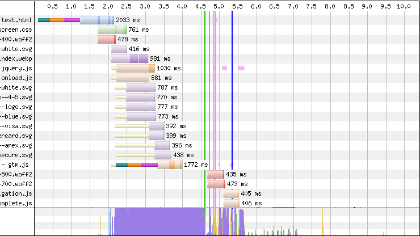Click the green screen.css 761 ms bar
The image size is (420, 236).
(x=112, y=29)
